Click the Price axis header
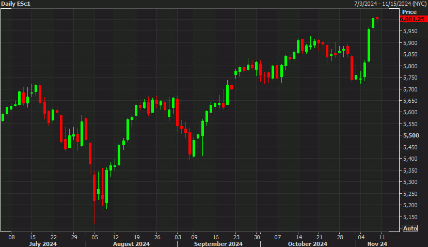The width and height of the screenshot is (428, 247). pos(409,11)
